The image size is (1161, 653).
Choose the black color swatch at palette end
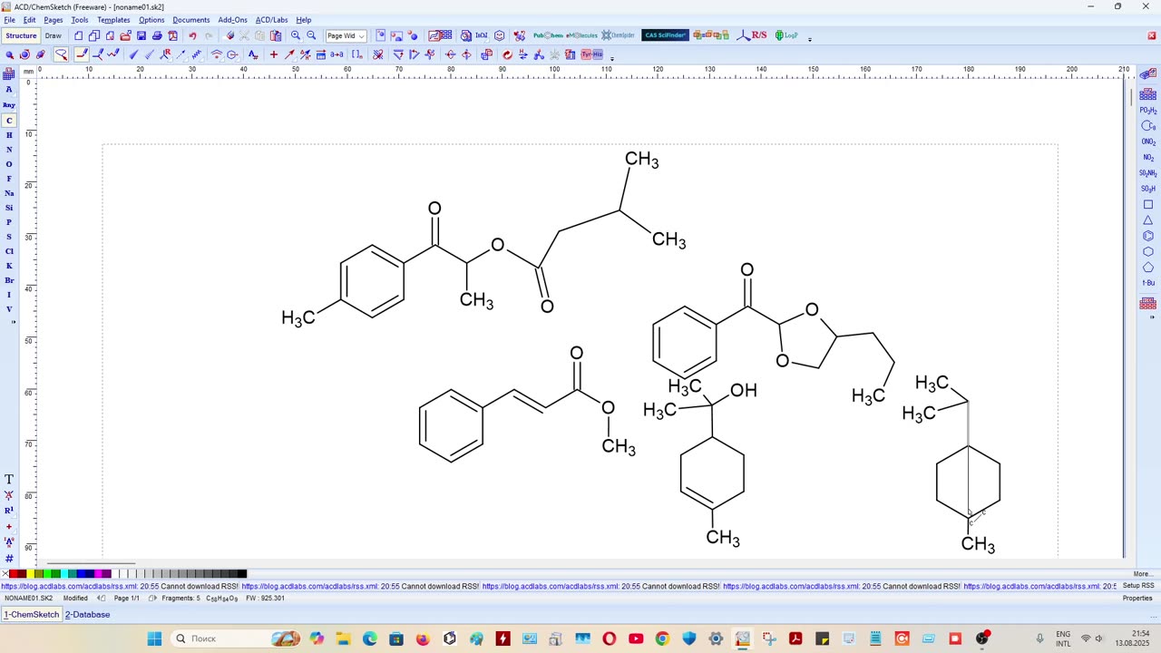coord(242,574)
